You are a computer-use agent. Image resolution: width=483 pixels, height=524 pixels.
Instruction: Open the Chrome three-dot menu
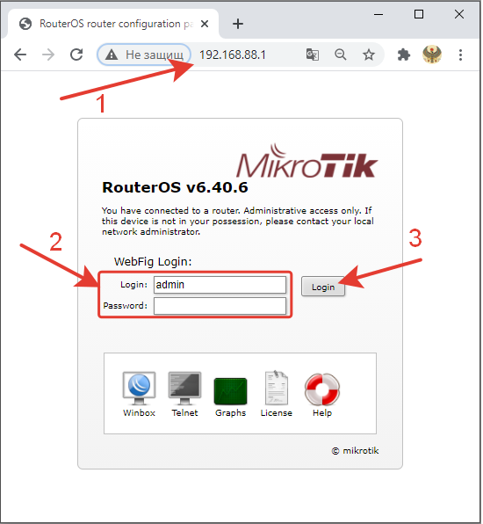pyautogui.click(x=460, y=55)
